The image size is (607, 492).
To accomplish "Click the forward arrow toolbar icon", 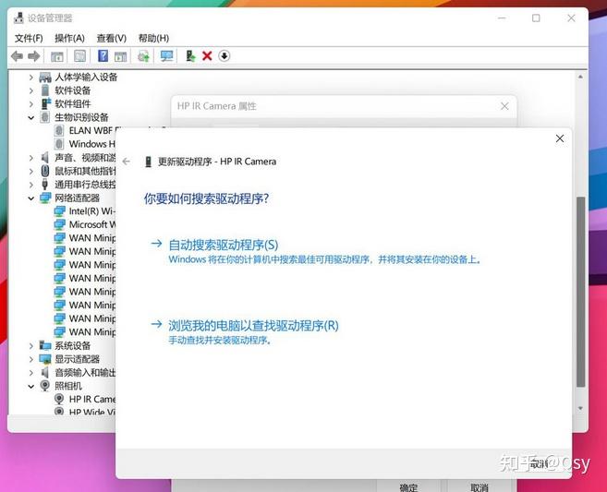I will pos(34,56).
